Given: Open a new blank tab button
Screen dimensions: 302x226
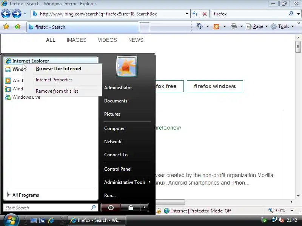Looking at the screenshot, I should click(x=145, y=27).
